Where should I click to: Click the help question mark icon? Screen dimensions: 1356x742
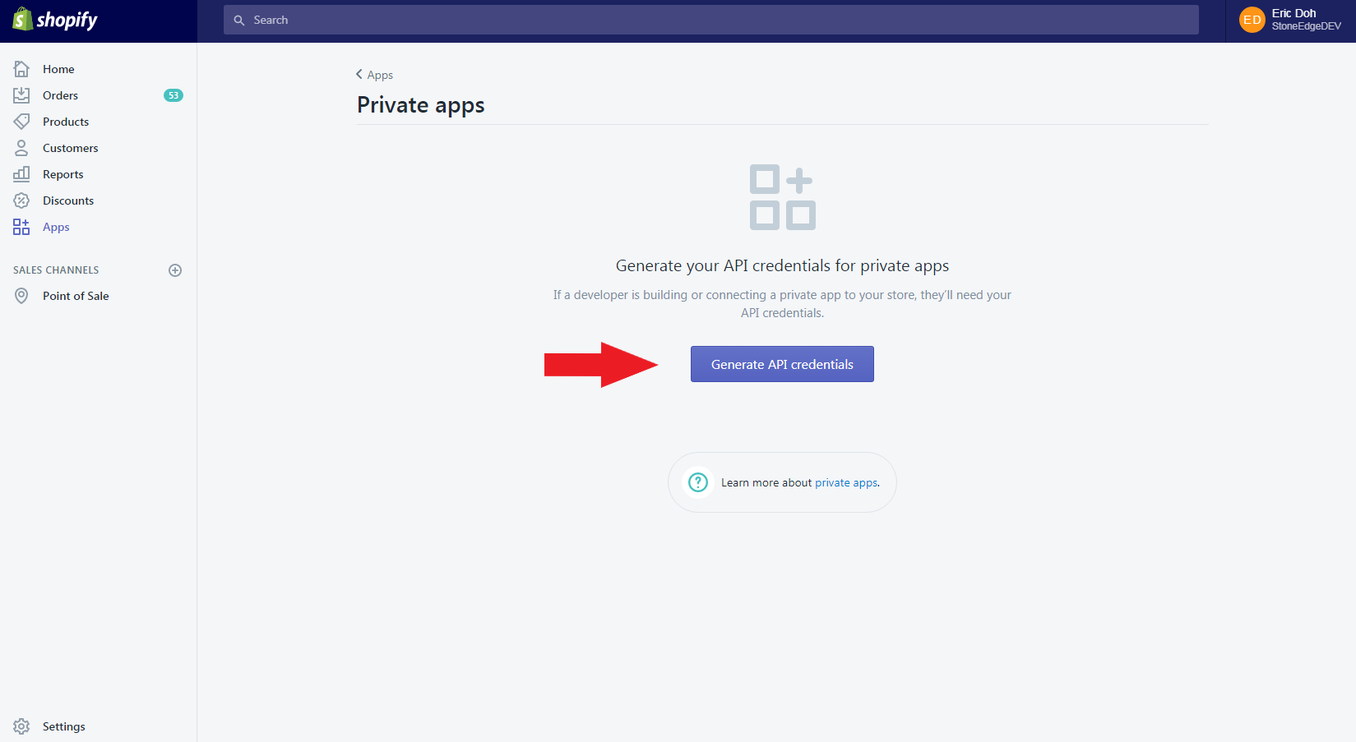[x=698, y=482]
